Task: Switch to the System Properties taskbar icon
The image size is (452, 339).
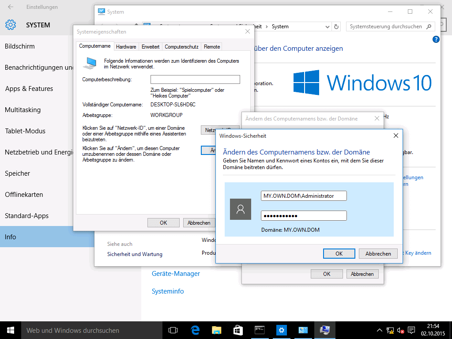Action: click(324, 330)
